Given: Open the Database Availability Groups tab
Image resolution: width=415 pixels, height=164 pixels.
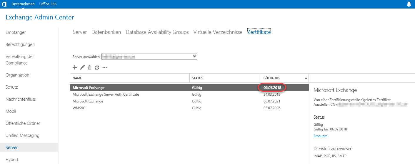Looking at the screenshot, I should [157, 32].
